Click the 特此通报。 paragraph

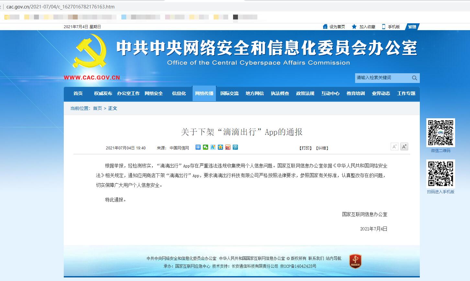[116, 200]
